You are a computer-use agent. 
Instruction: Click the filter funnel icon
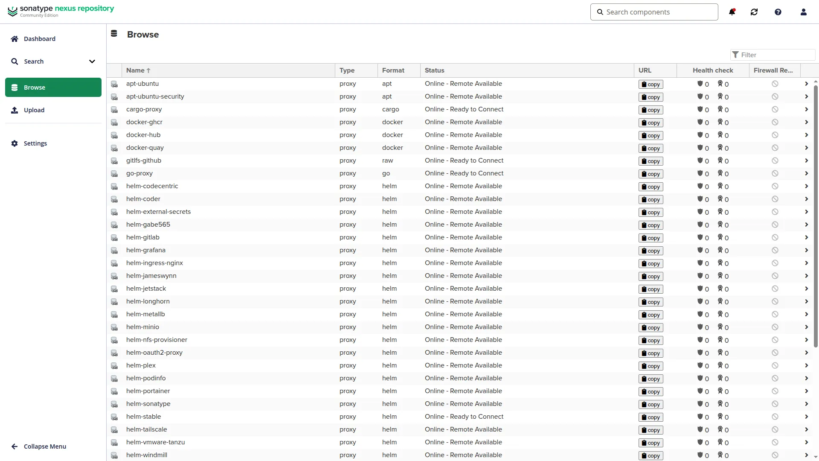735,55
